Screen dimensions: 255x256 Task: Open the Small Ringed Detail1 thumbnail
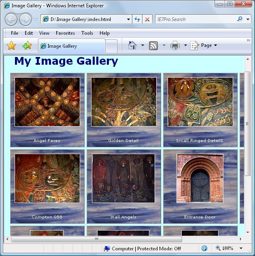(x=200, y=102)
